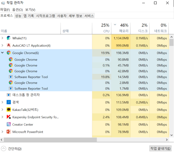
Task: Click the 999.0MB memory cell
Action: [121, 45]
